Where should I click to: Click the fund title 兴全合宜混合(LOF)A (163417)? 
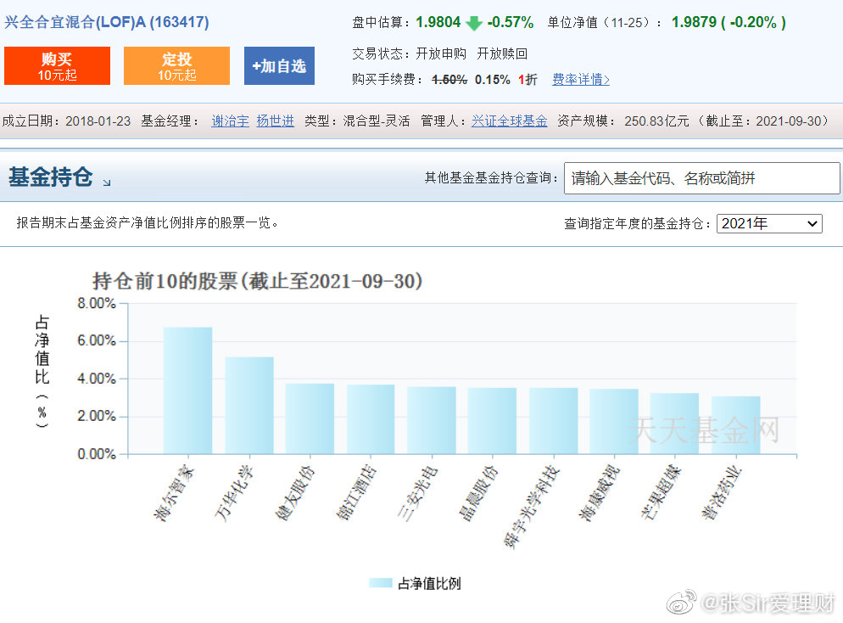[107, 23]
